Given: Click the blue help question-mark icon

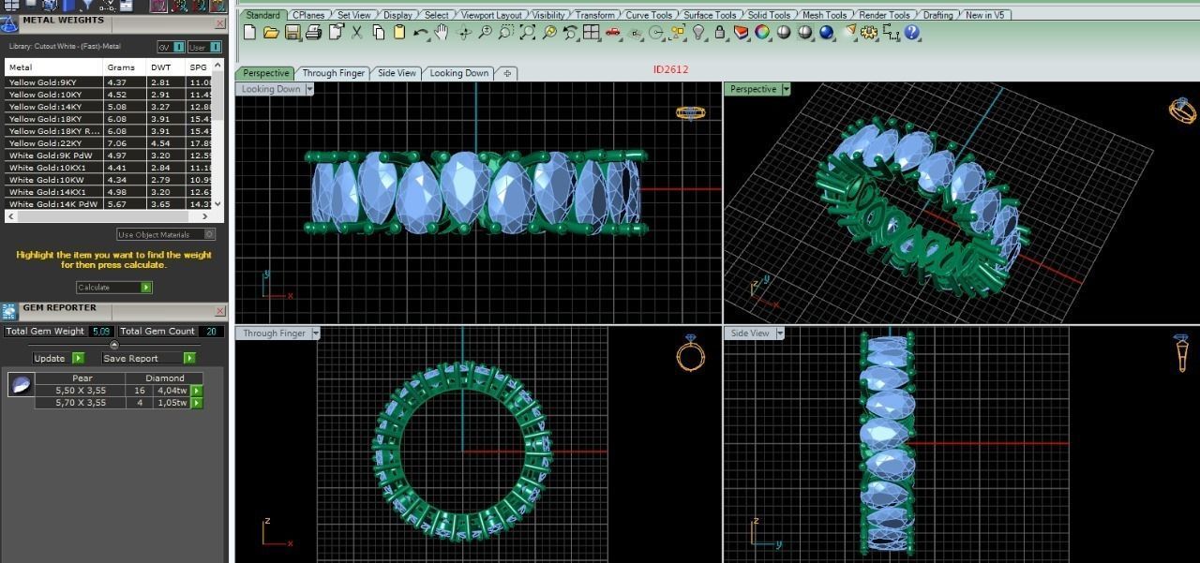Looking at the screenshot, I should (x=912, y=33).
